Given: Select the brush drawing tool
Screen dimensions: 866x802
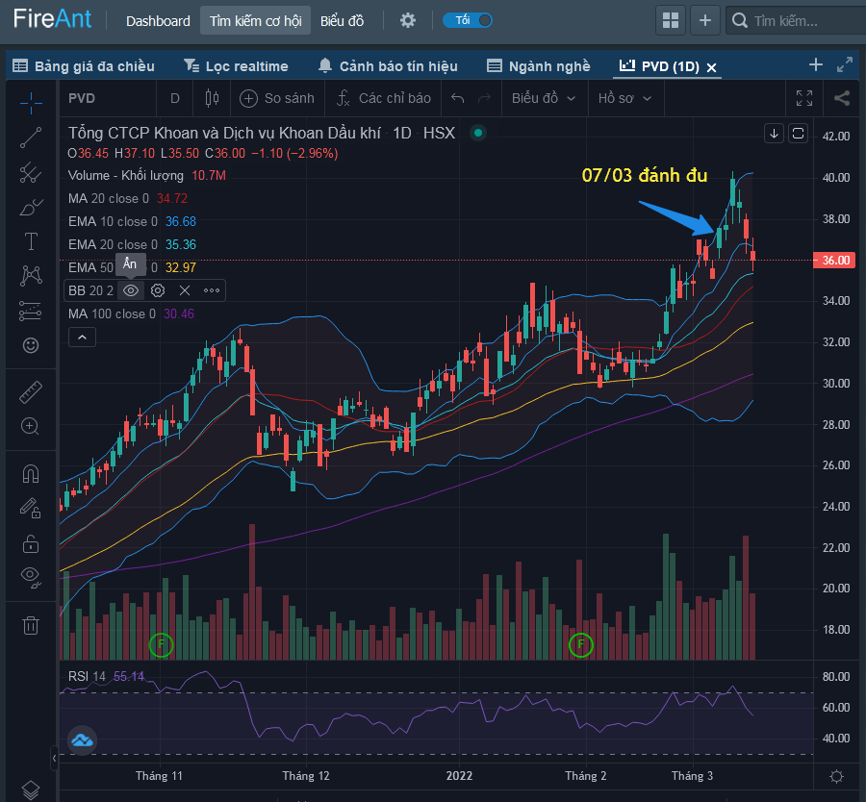Looking at the screenshot, I should pos(31,207).
